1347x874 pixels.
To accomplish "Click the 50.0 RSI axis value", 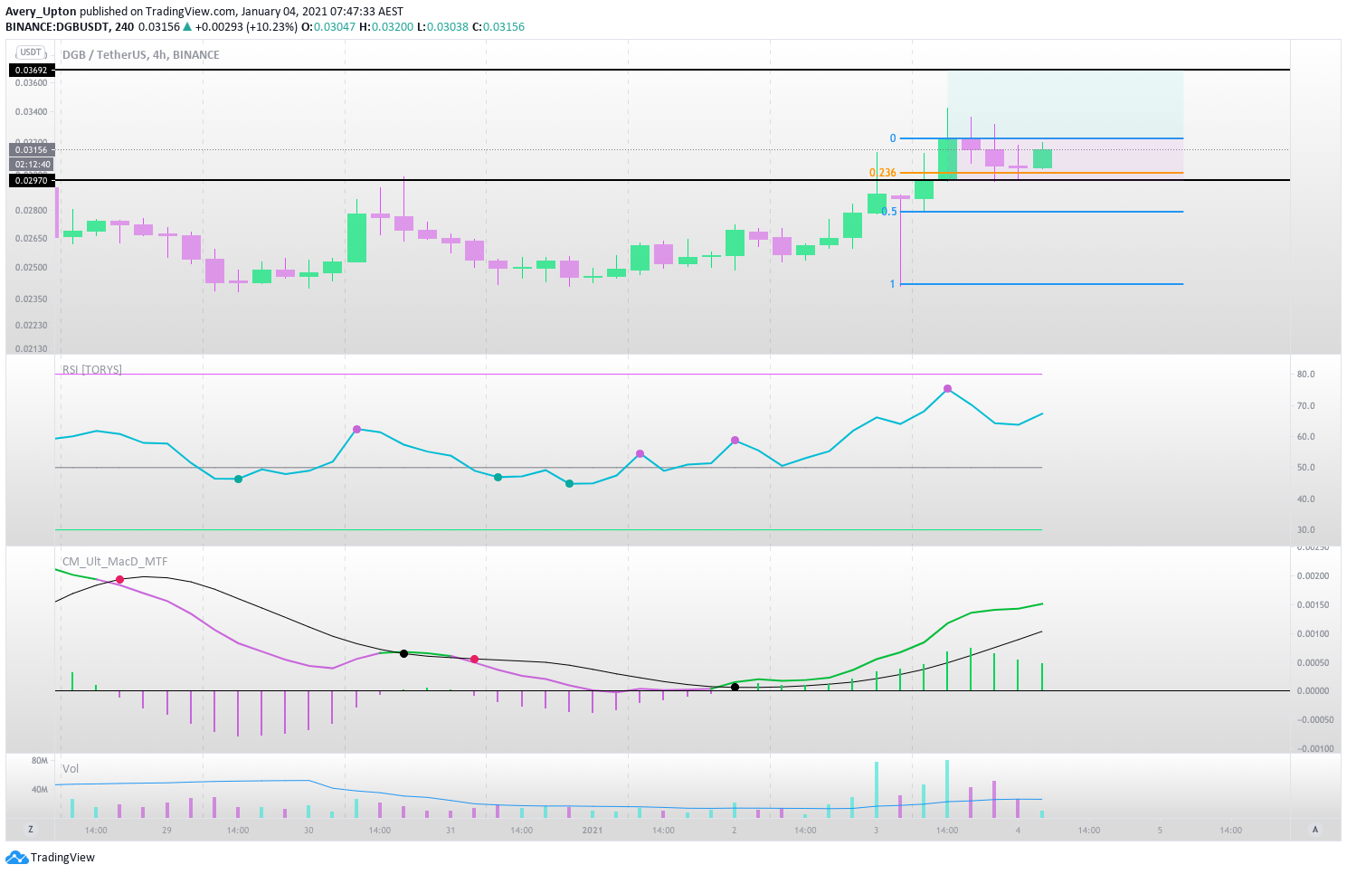I will (1305, 468).
